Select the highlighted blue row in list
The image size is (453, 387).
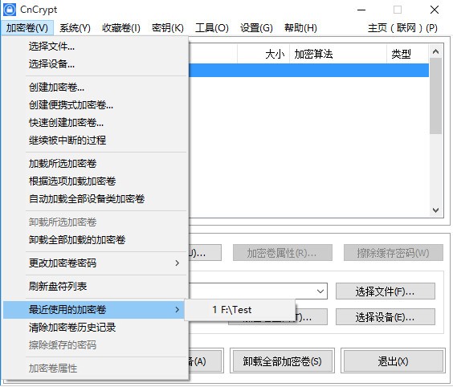(308, 70)
